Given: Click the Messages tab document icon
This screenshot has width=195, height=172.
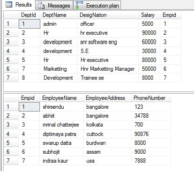Looking at the screenshot, I should 41,6.
